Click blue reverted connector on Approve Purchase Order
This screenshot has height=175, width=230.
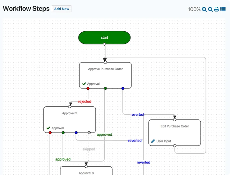tap(123, 88)
